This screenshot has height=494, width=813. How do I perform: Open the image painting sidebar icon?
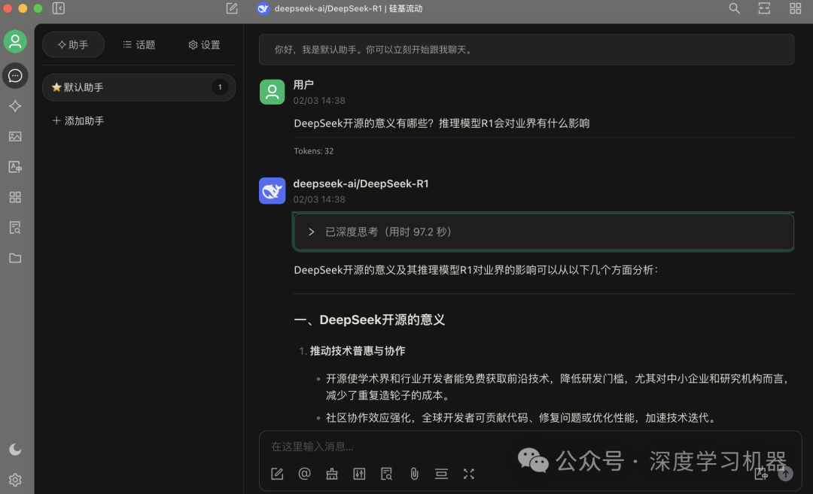tap(15, 137)
